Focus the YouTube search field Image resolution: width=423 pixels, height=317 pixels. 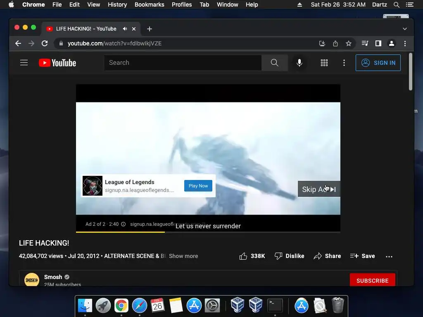pyautogui.click(x=183, y=63)
